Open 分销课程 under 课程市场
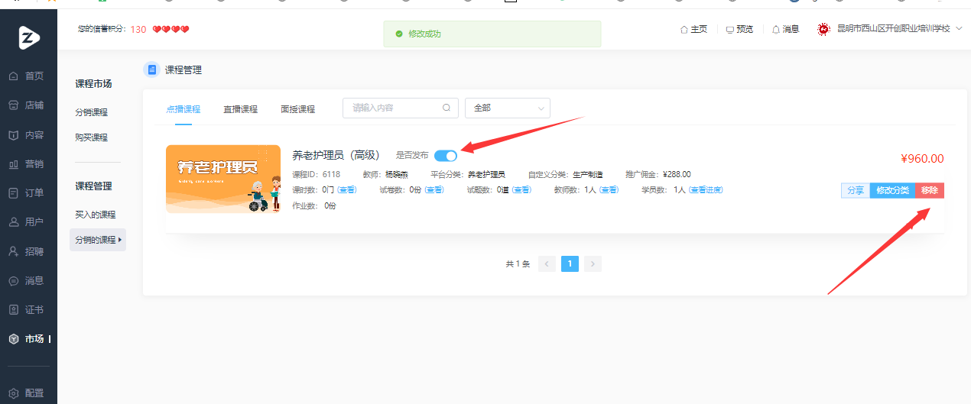 pos(92,112)
